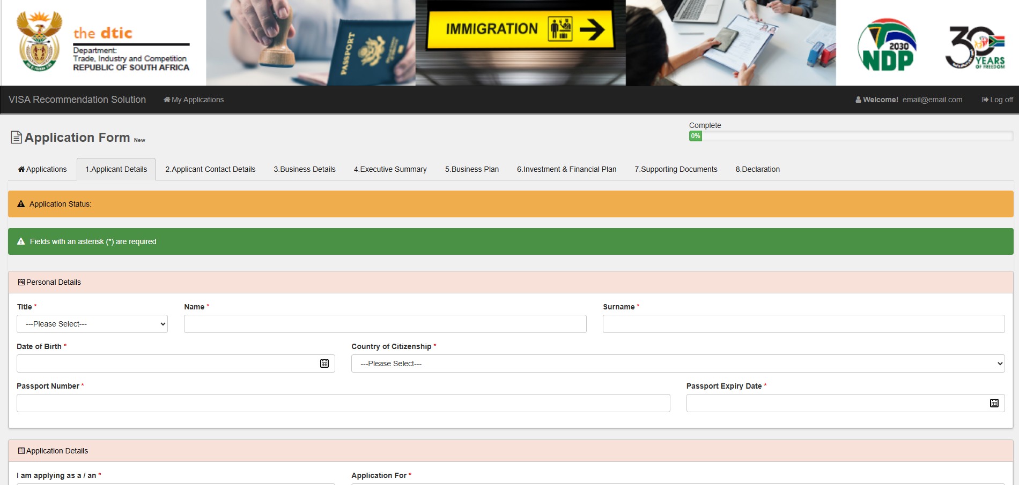Click the Complete progress bar

point(851,136)
